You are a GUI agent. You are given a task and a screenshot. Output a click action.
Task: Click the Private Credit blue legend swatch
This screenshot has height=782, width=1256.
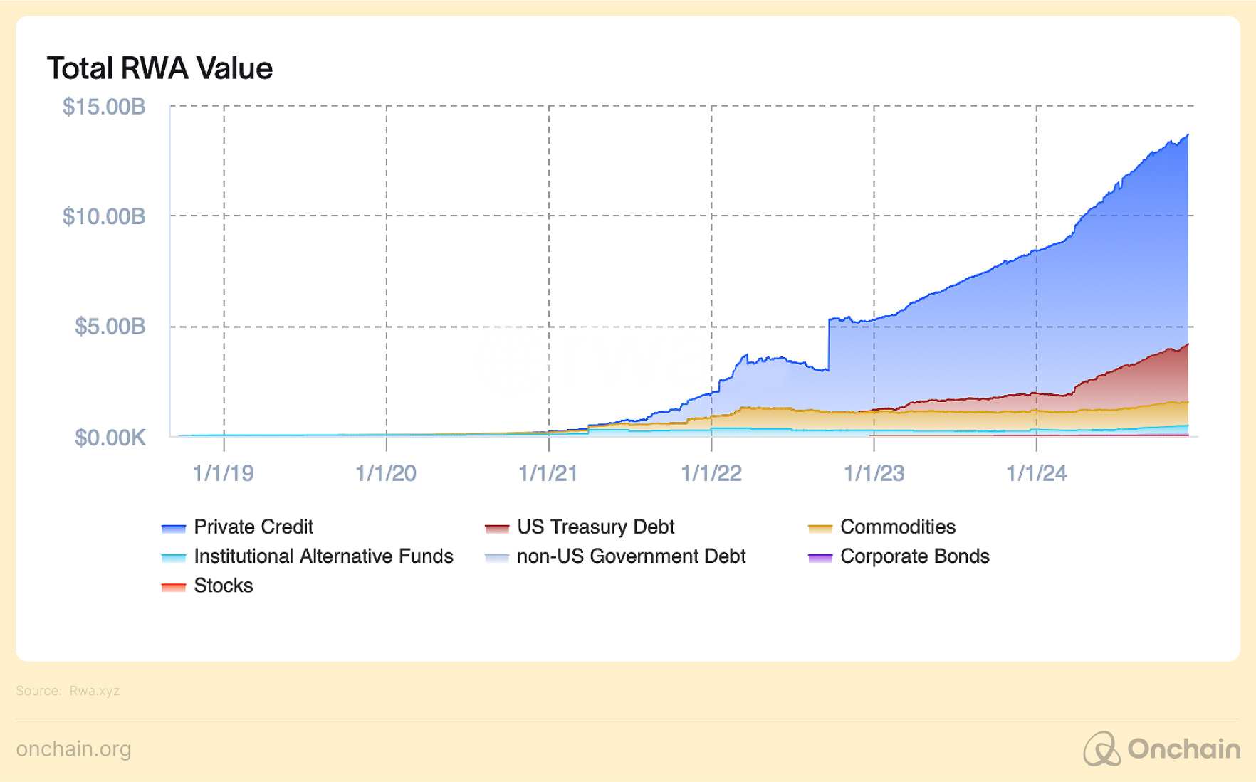(174, 528)
